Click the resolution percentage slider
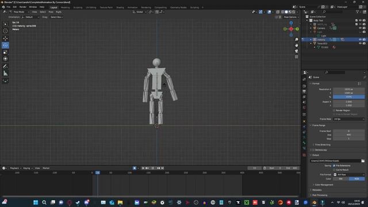Viewport: 368px width, 207px height. coord(349,97)
